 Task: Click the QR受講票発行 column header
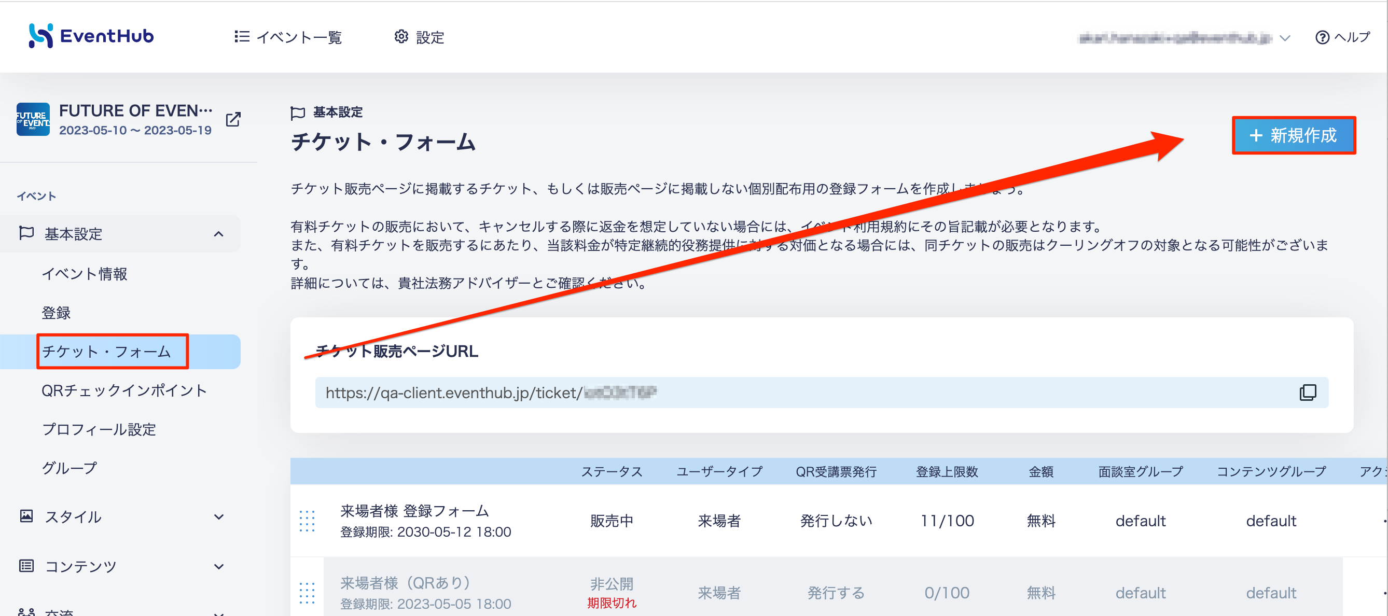click(836, 472)
